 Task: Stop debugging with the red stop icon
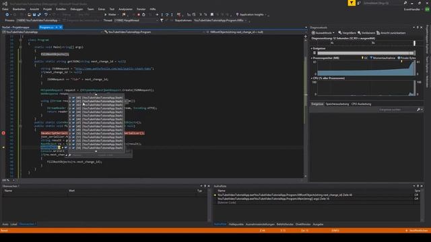(x=139, y=15)
